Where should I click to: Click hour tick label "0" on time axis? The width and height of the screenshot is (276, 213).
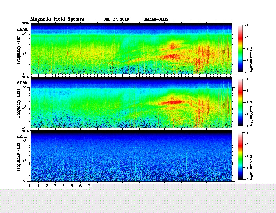(30, 186)
